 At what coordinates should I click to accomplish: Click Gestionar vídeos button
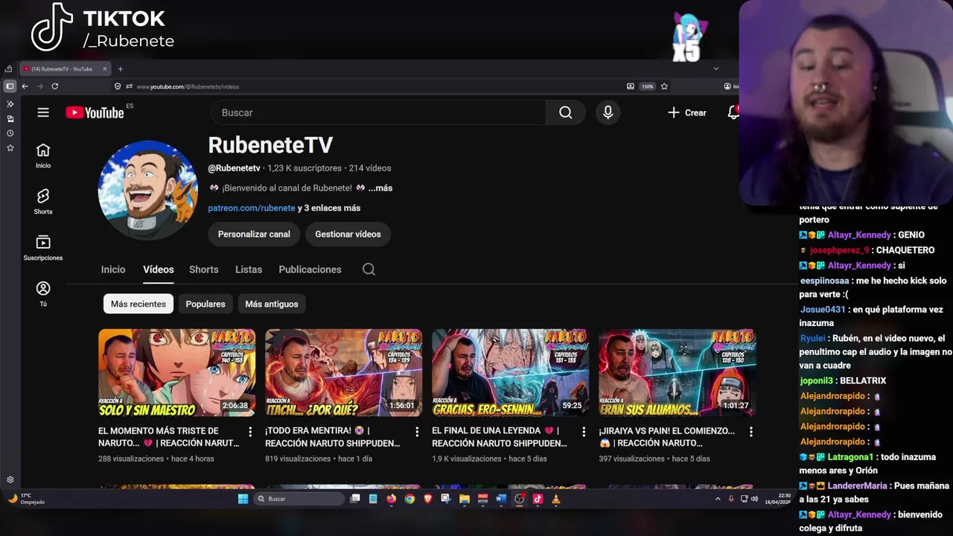[x=348, y=234]
